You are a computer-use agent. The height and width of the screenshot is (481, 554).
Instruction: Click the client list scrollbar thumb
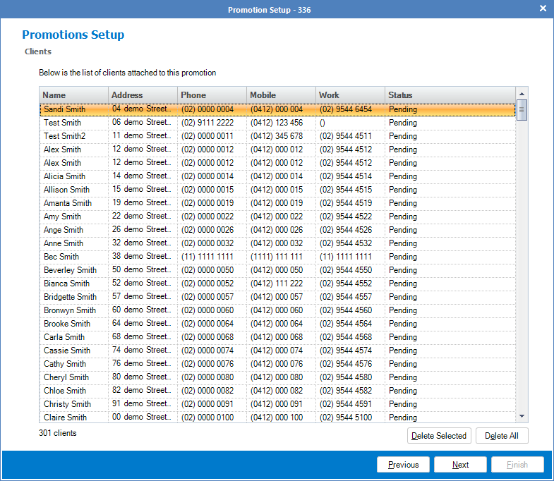tap(522, 109)
